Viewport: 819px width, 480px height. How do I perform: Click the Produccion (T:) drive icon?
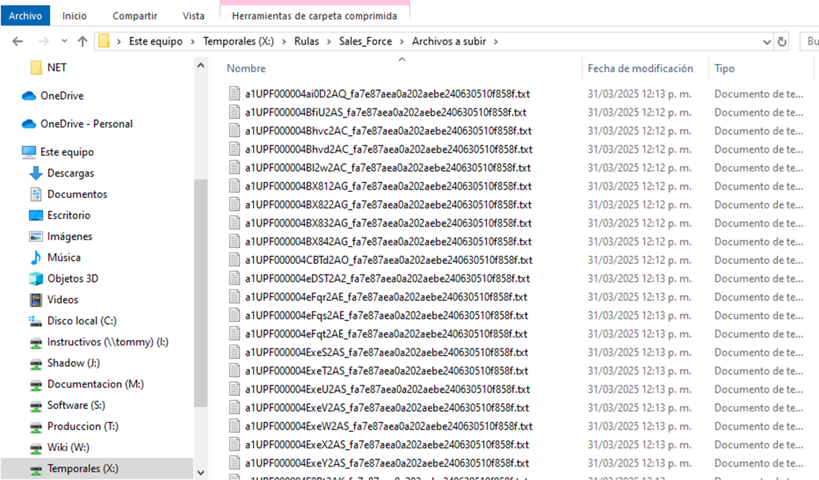coord(36,427)
